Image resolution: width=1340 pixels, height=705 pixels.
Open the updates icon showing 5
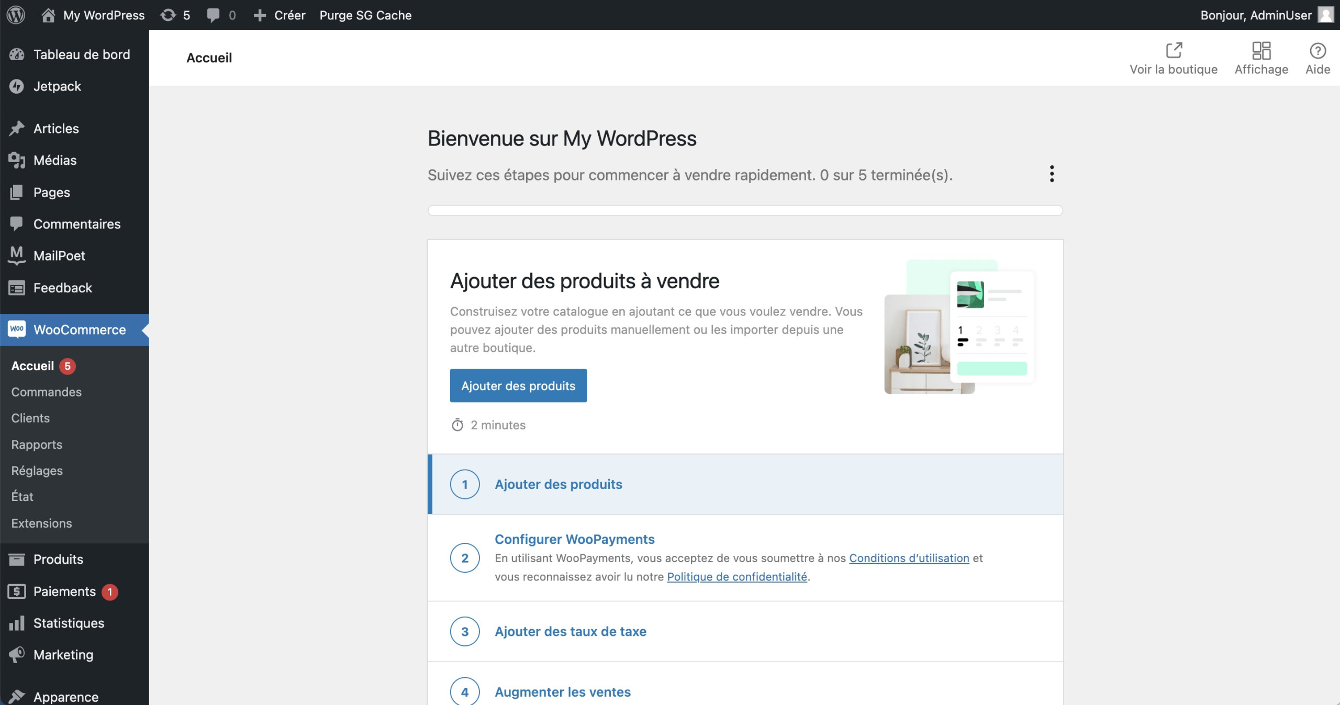click(x=168, y=15)
